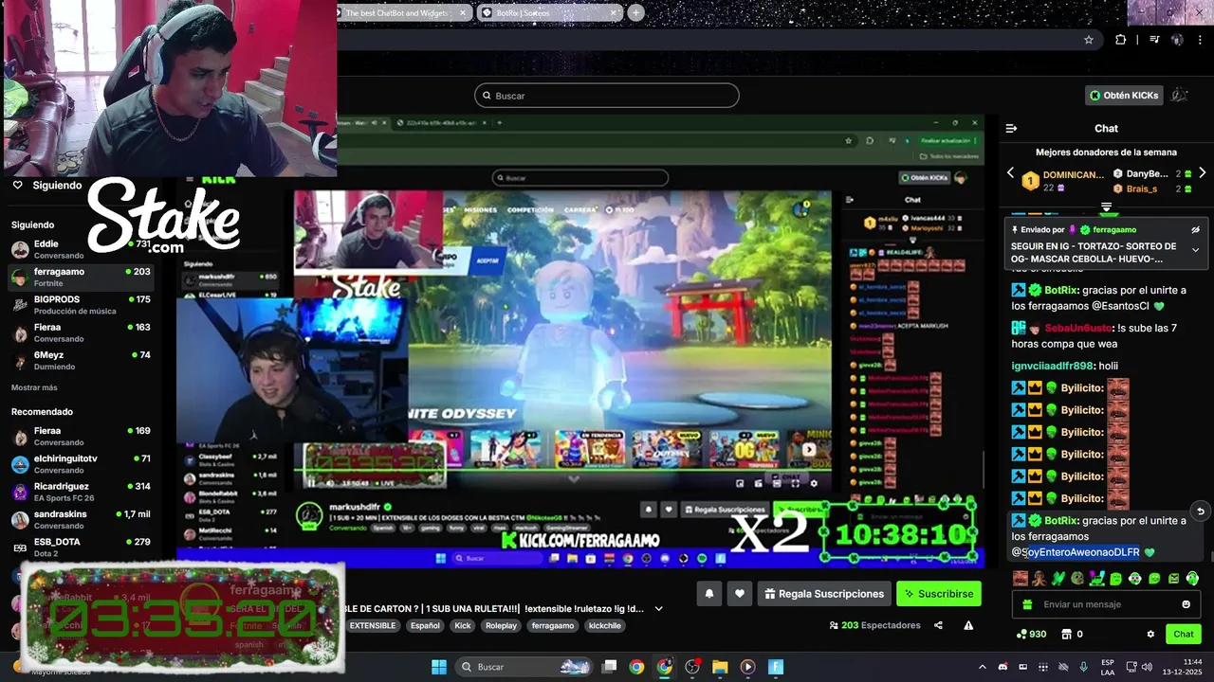
Task: Show next top donors with right chevron
Action: pyautogui.click(x=1202, y=173)
